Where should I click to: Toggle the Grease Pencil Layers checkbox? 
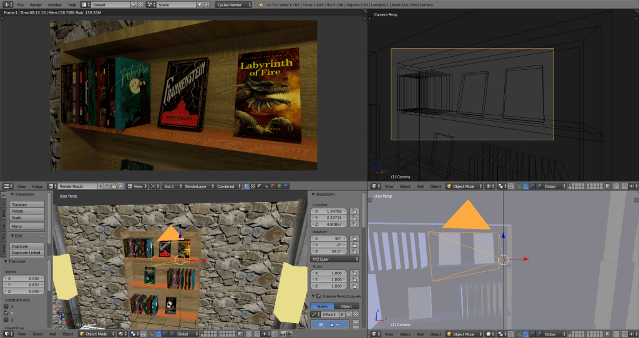[x=319, y=296]
